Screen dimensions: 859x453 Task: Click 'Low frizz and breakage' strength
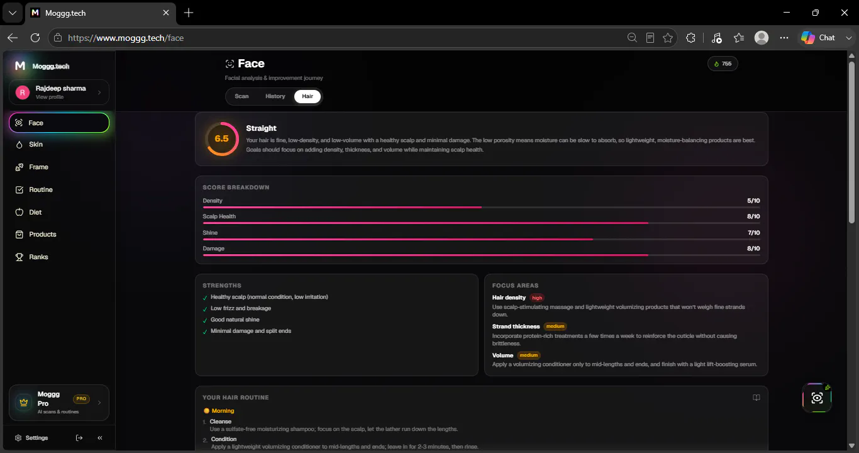pos(241,308)
